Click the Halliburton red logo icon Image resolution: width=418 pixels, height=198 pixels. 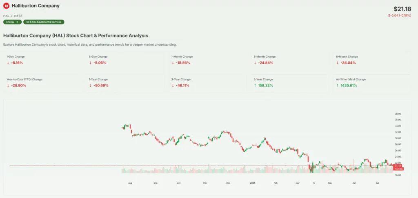tap(7, 6)
